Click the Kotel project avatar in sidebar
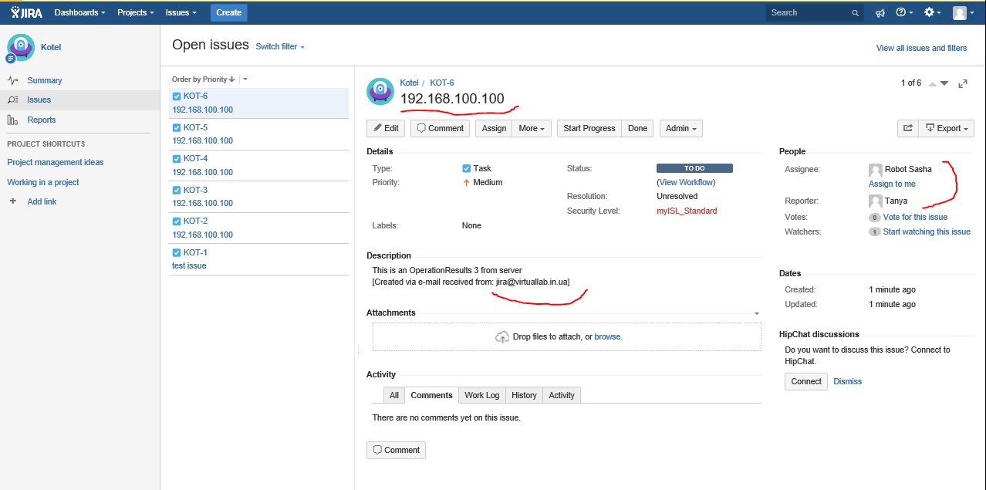The image size is (986, 490). 21,47
